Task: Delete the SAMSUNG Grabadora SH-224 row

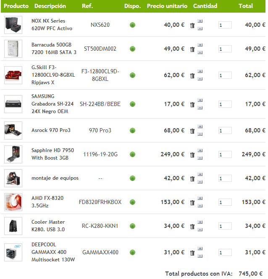Action: [x=192, y=105]
